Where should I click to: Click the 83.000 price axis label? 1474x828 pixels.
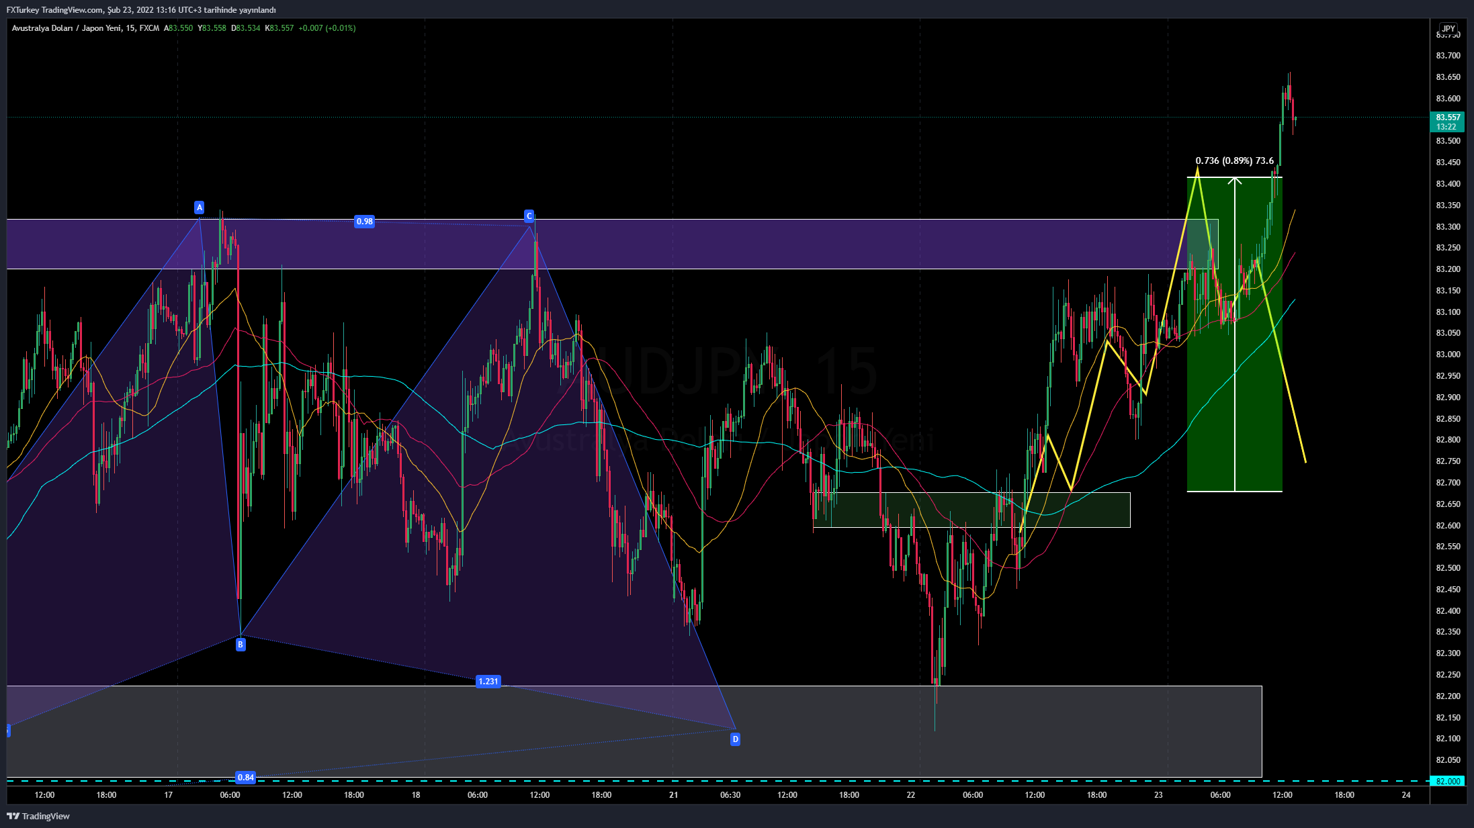[1448, 355]
